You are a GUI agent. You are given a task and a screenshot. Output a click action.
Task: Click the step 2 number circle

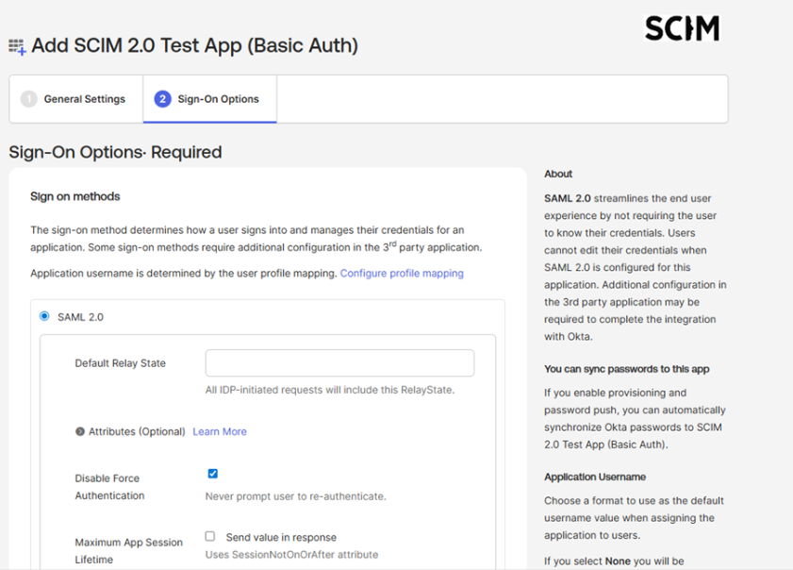click(x=162, y=99)
